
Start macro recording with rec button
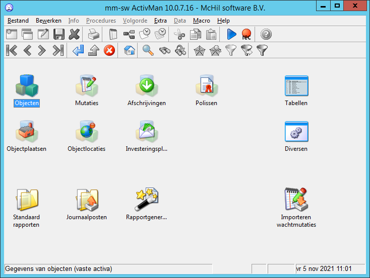246,34
